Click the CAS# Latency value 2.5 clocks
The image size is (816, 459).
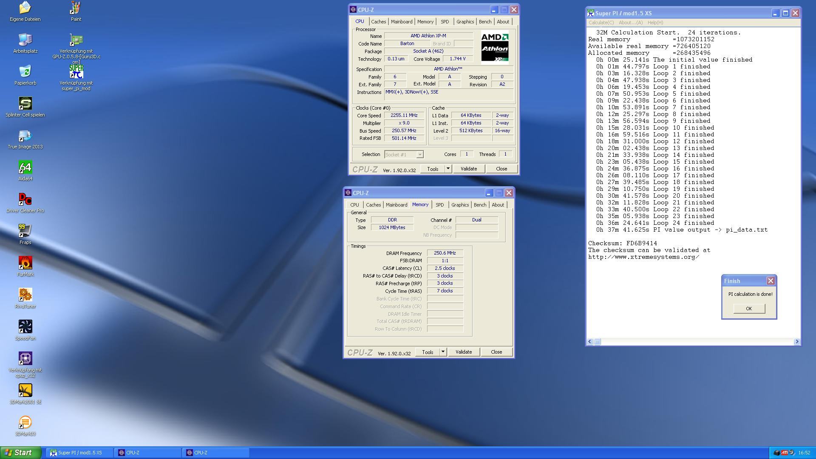445,268
